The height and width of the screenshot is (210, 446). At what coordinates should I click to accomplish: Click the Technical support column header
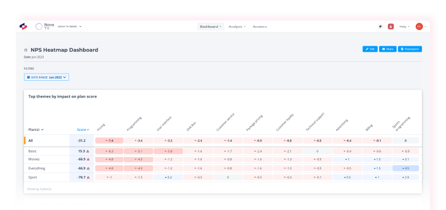pyautogui.click(x=315, y=122)
